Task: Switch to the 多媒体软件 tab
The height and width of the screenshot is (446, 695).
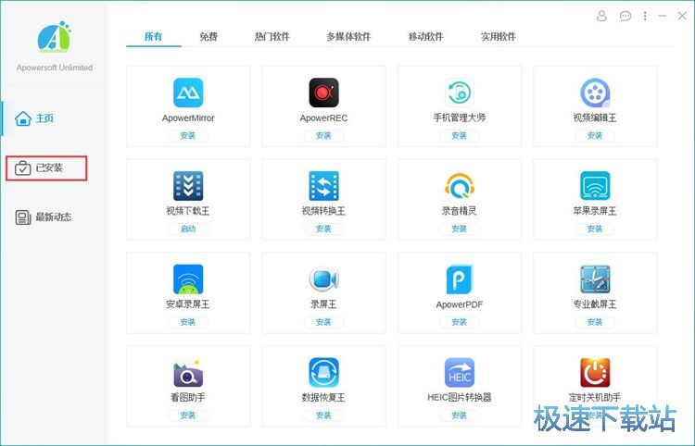Action: 348,37
